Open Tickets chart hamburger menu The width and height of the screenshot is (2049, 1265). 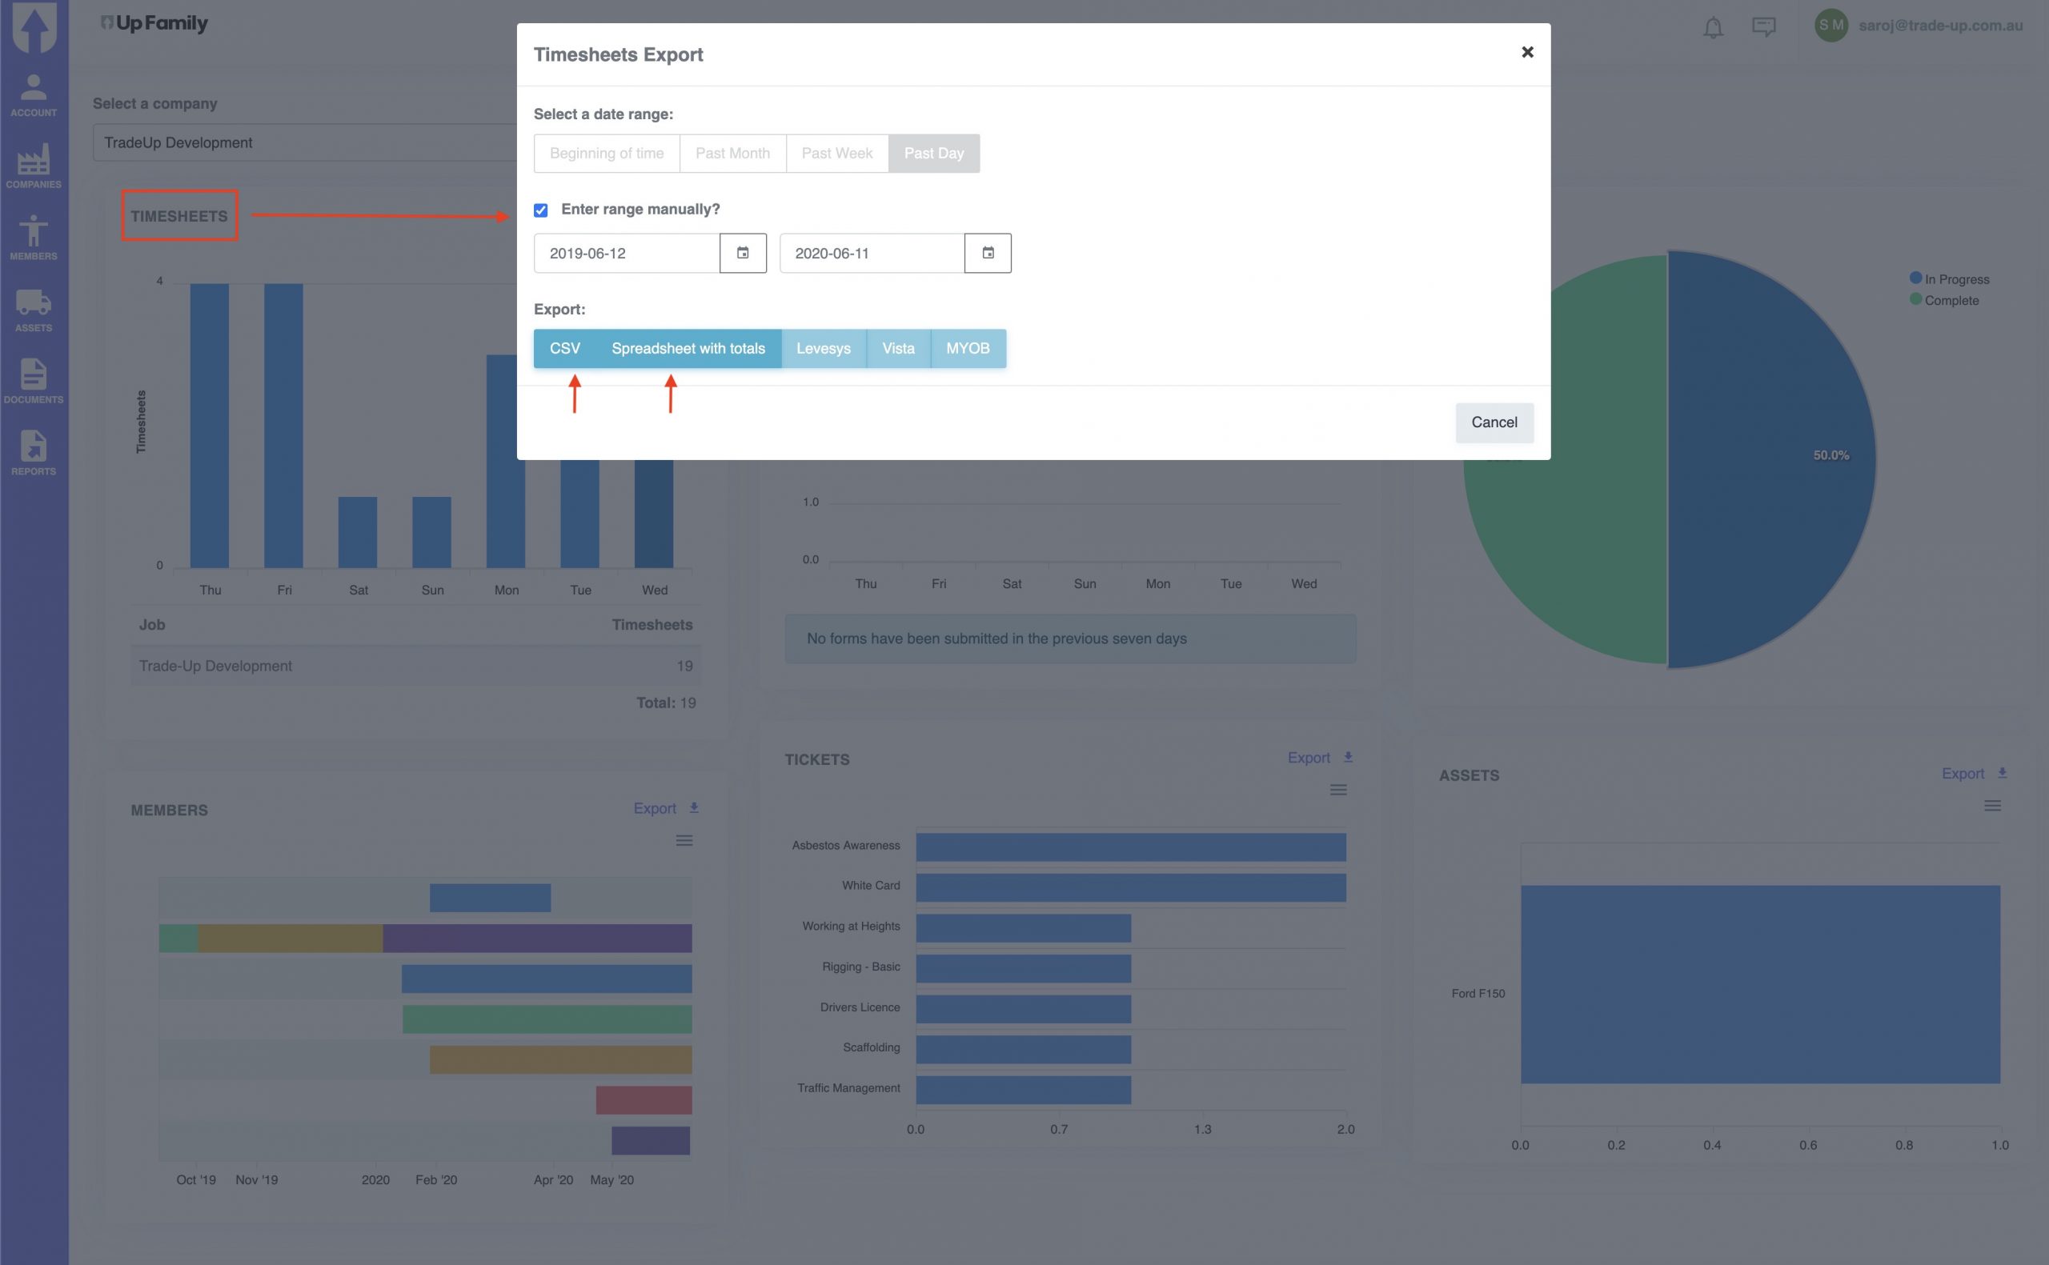click(1337, 790)
